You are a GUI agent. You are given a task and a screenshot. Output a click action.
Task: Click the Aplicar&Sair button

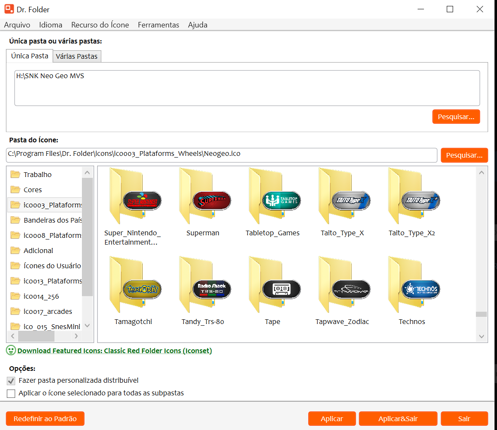pos(398,419)
